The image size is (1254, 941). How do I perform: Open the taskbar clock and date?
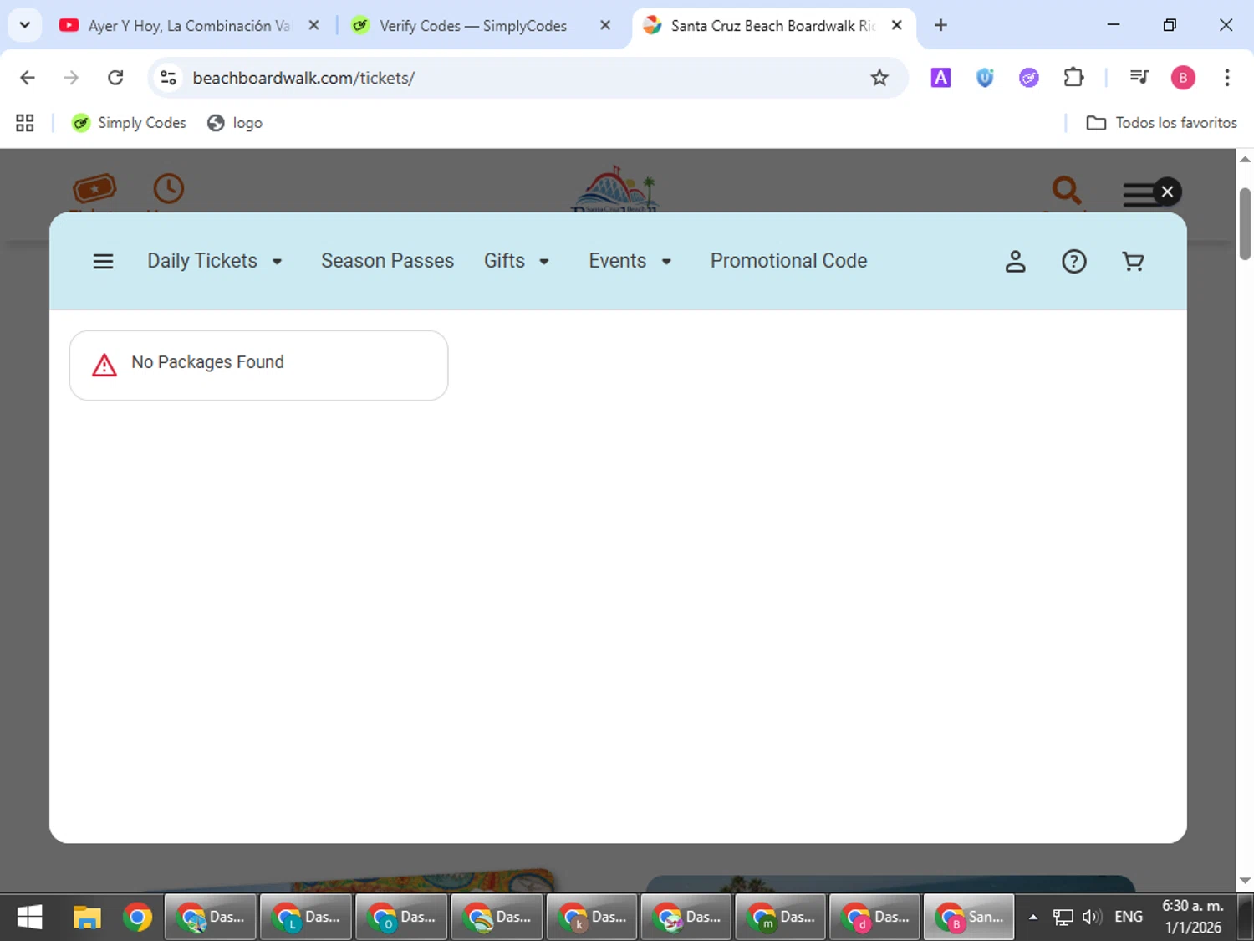tap(1193, 917)
